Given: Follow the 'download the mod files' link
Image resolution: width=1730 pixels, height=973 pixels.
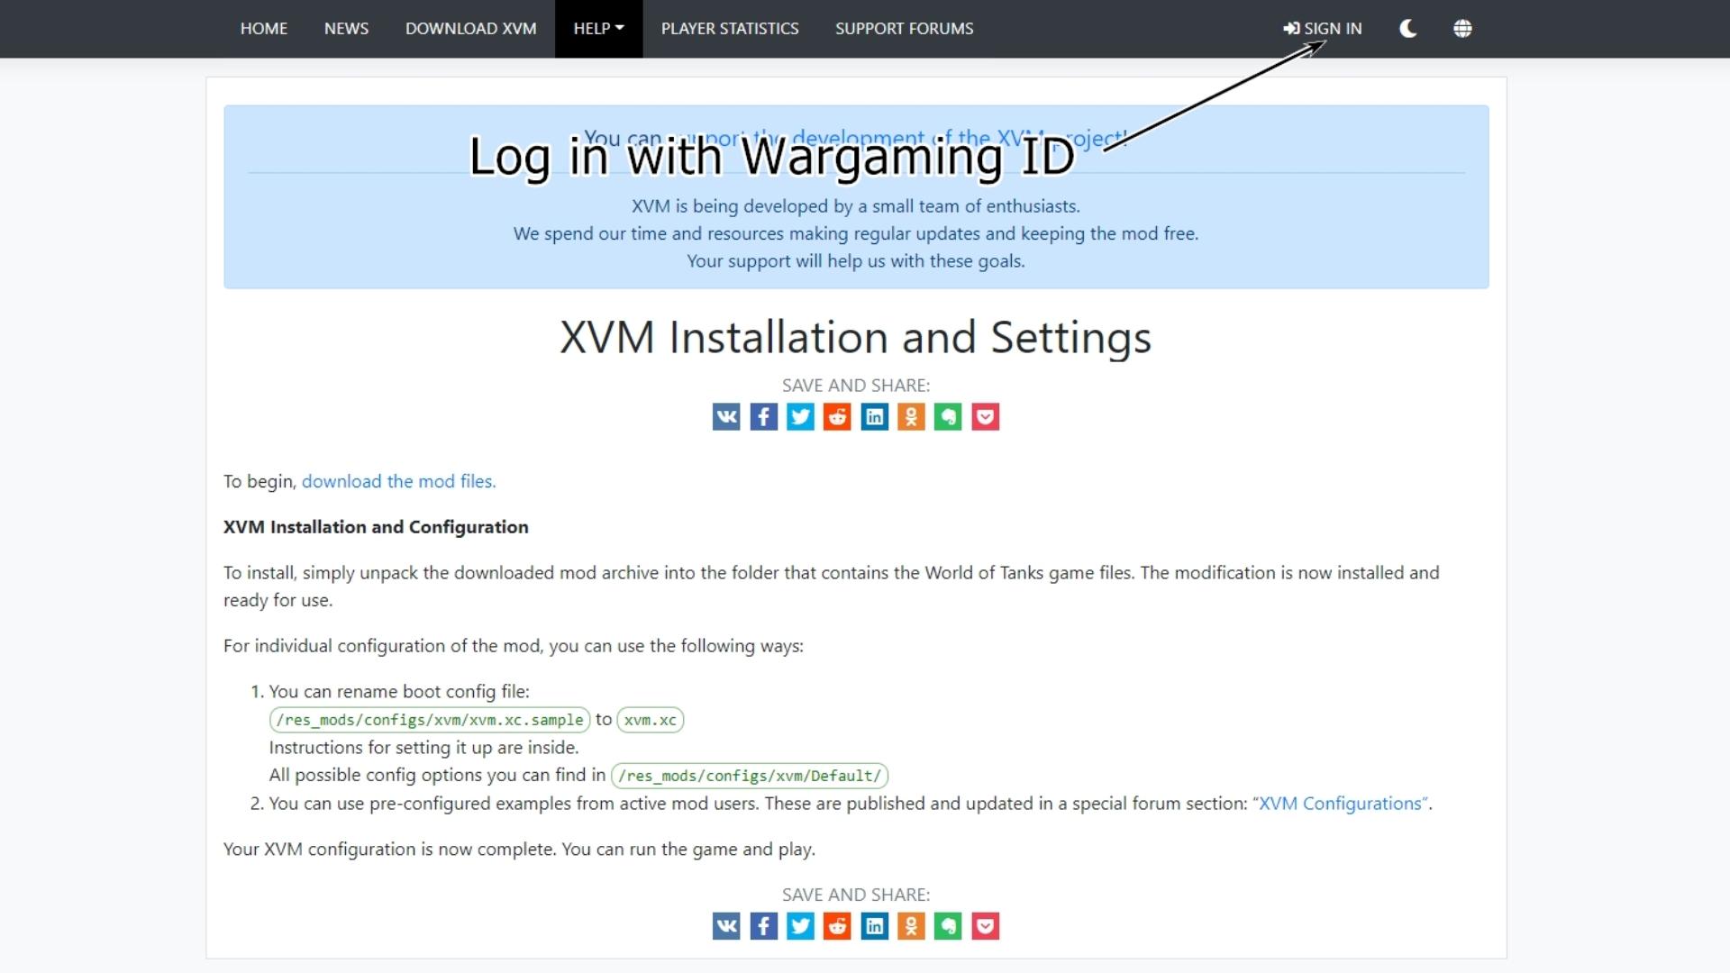Looking at the screenshot, I should tap(398, 481).
